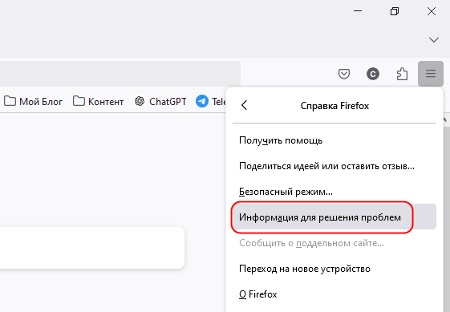Image resolution: width=450 pixels, height=312 pixels.
Task: Click the white search box on page
Action: pos(91,248)
